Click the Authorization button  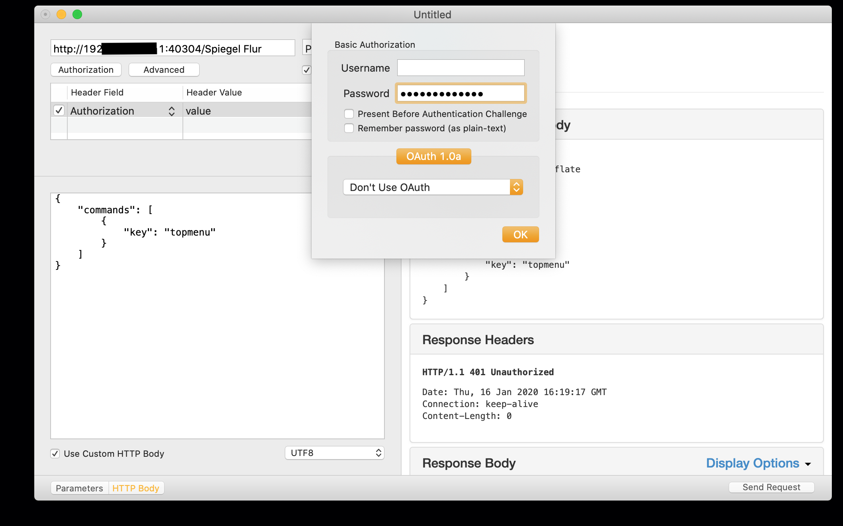(x=86, y=70)
